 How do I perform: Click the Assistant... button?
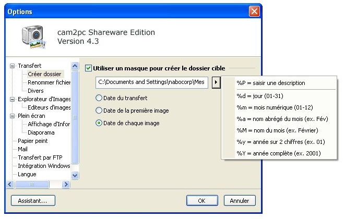(x=33, y=201)
